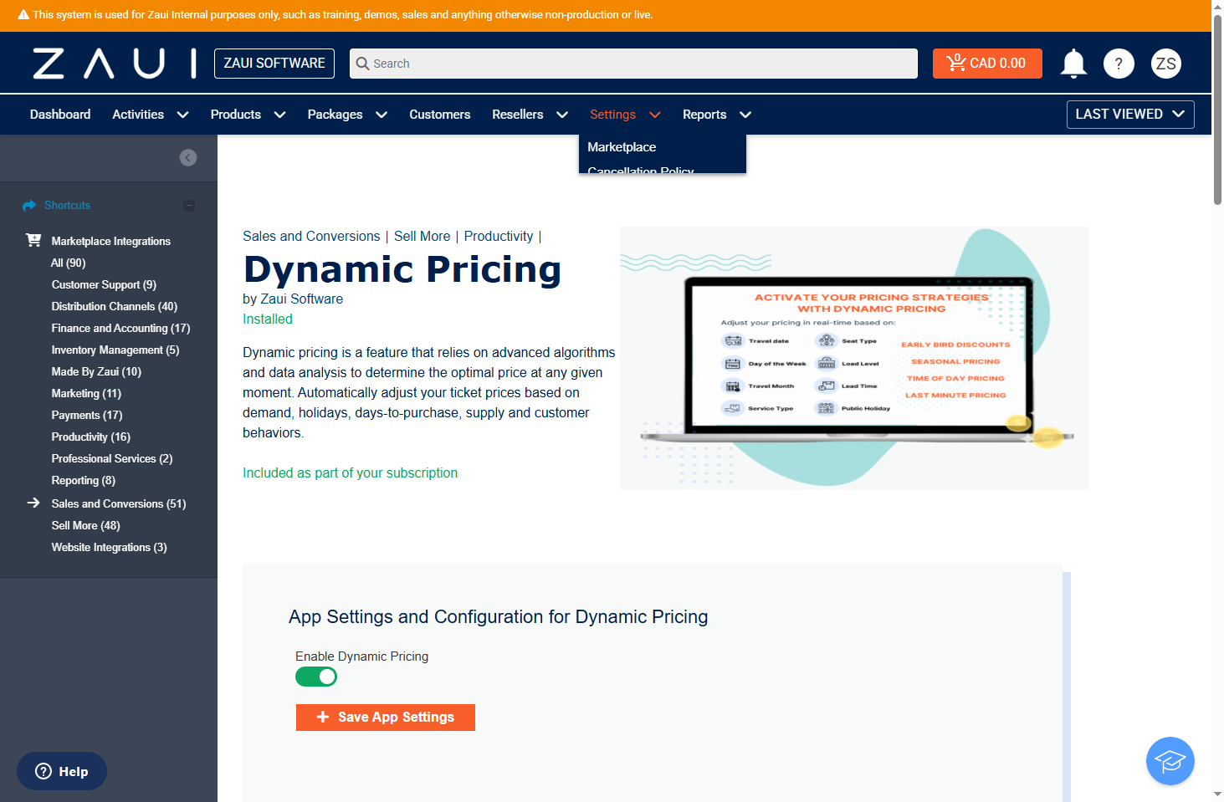This screenshot has height=802, width=1224.
Task: Open the question mark help icon
Action: (x=1119, y=64)
